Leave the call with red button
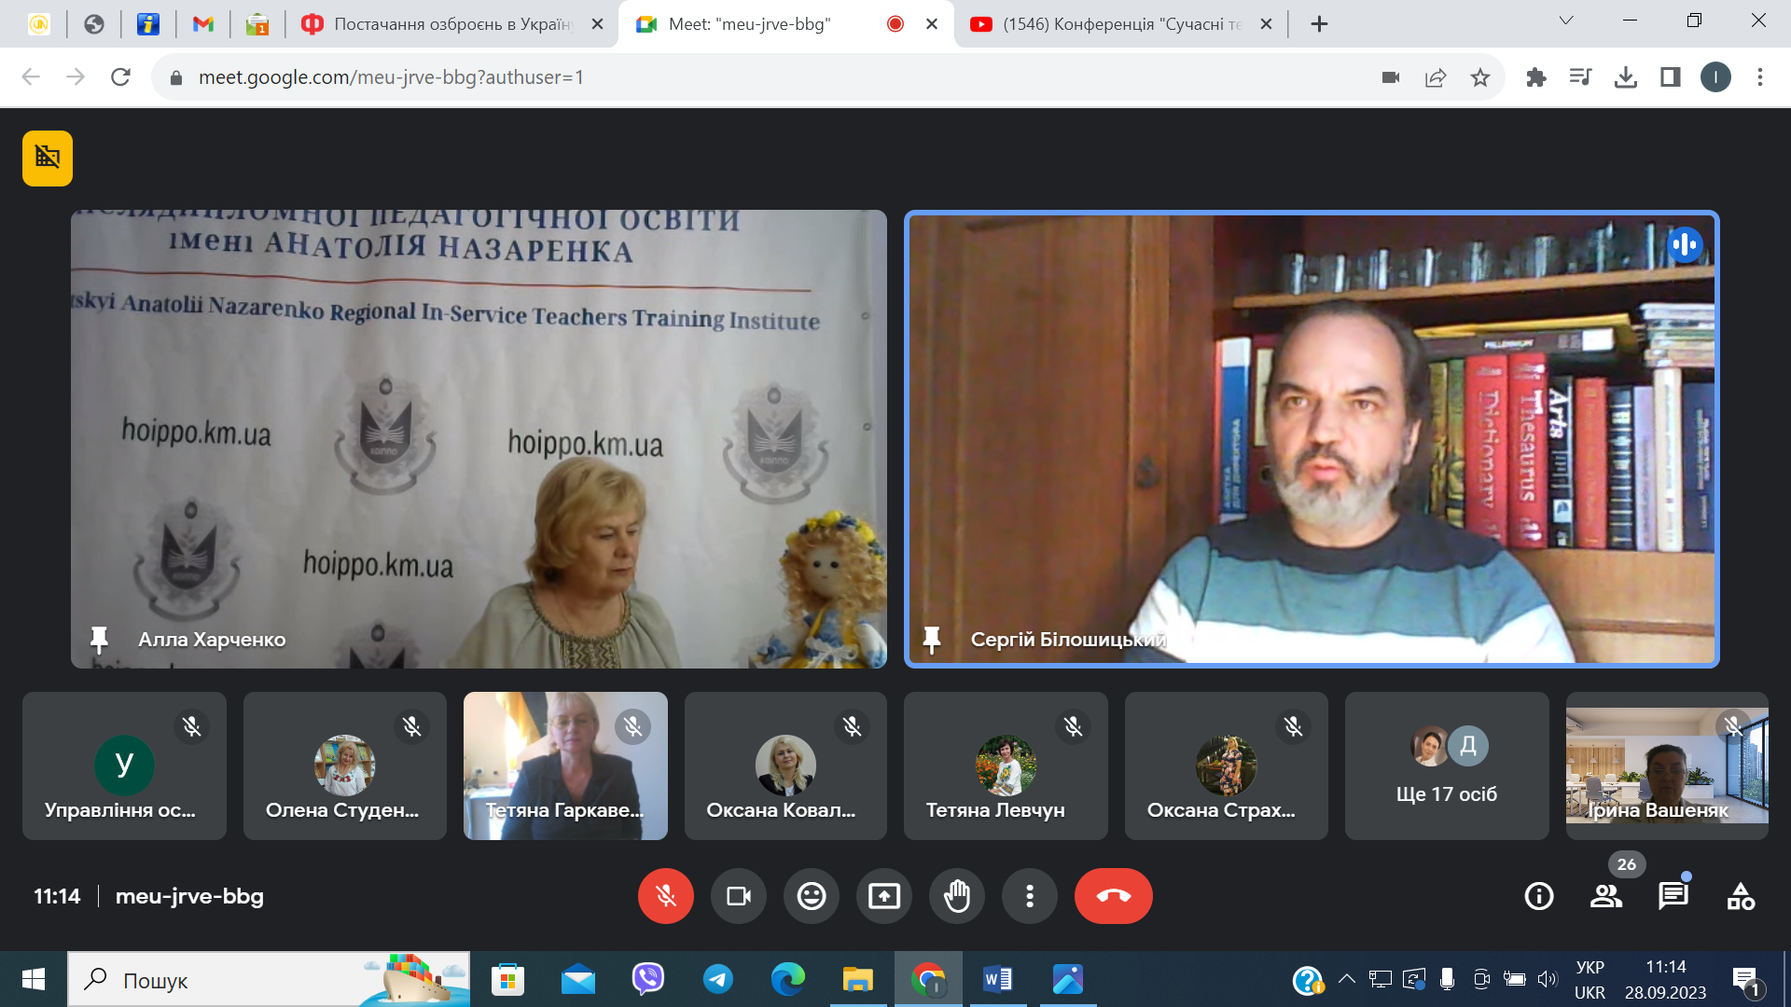 (1113, 896)
